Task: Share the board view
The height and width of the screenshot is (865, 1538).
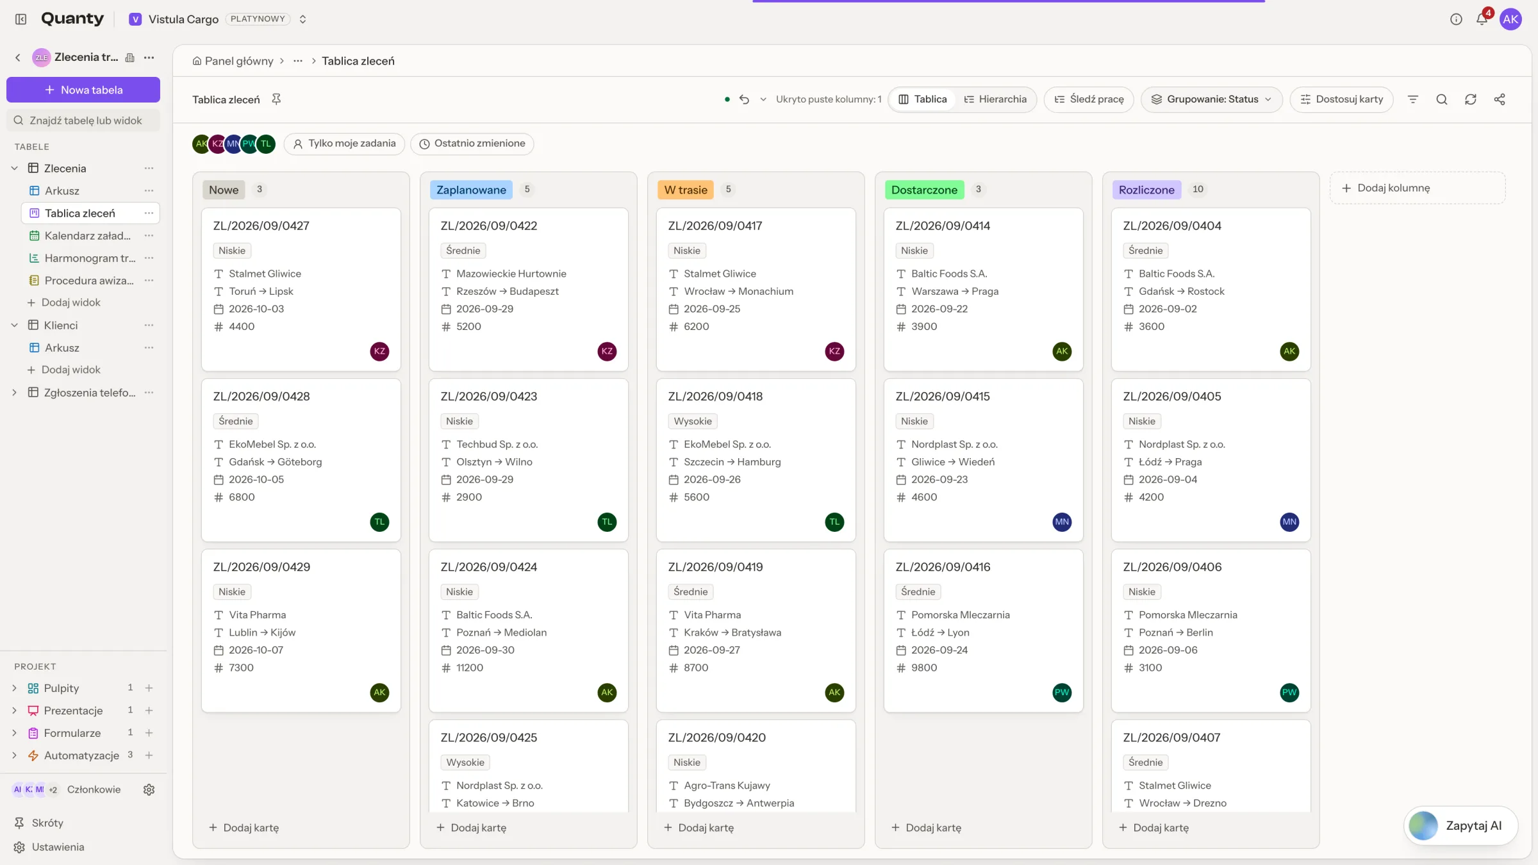Action: [x=1499, y=99]
